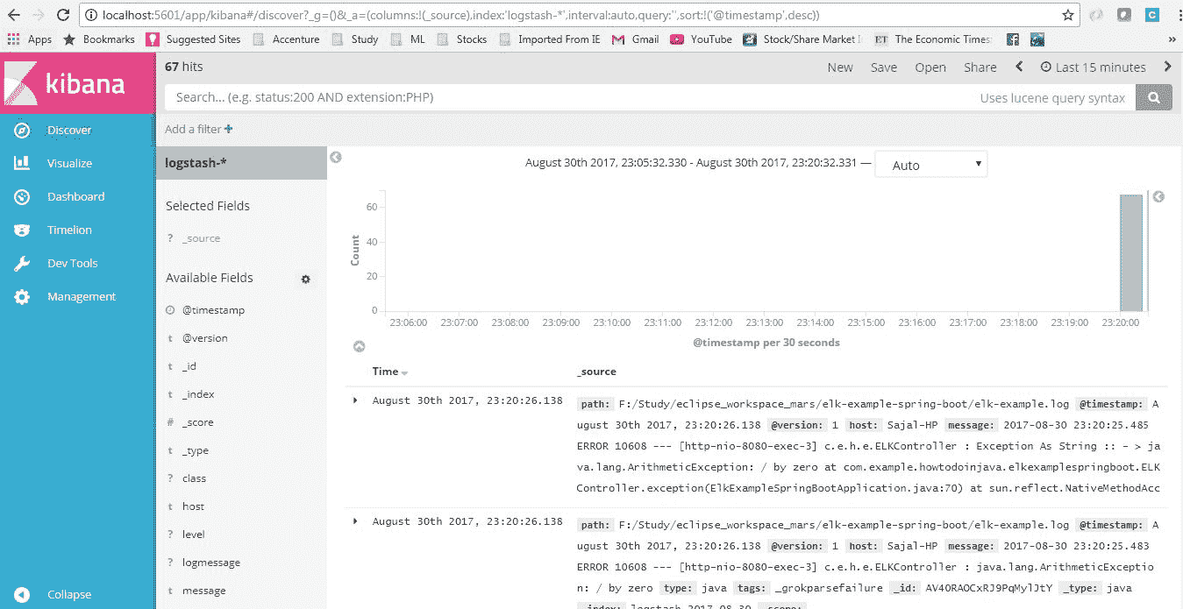
Task: Move time range forward with right arrow
Action: pyautogui.click(x=1167, y=67)
